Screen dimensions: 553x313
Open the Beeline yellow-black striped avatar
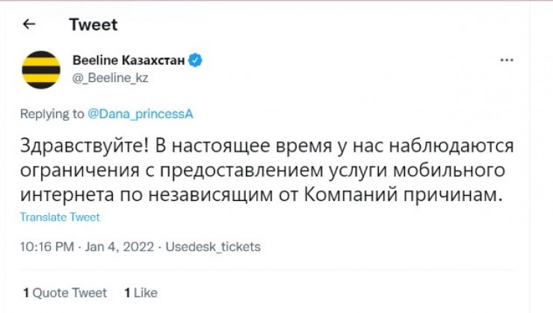click(40, 68)
